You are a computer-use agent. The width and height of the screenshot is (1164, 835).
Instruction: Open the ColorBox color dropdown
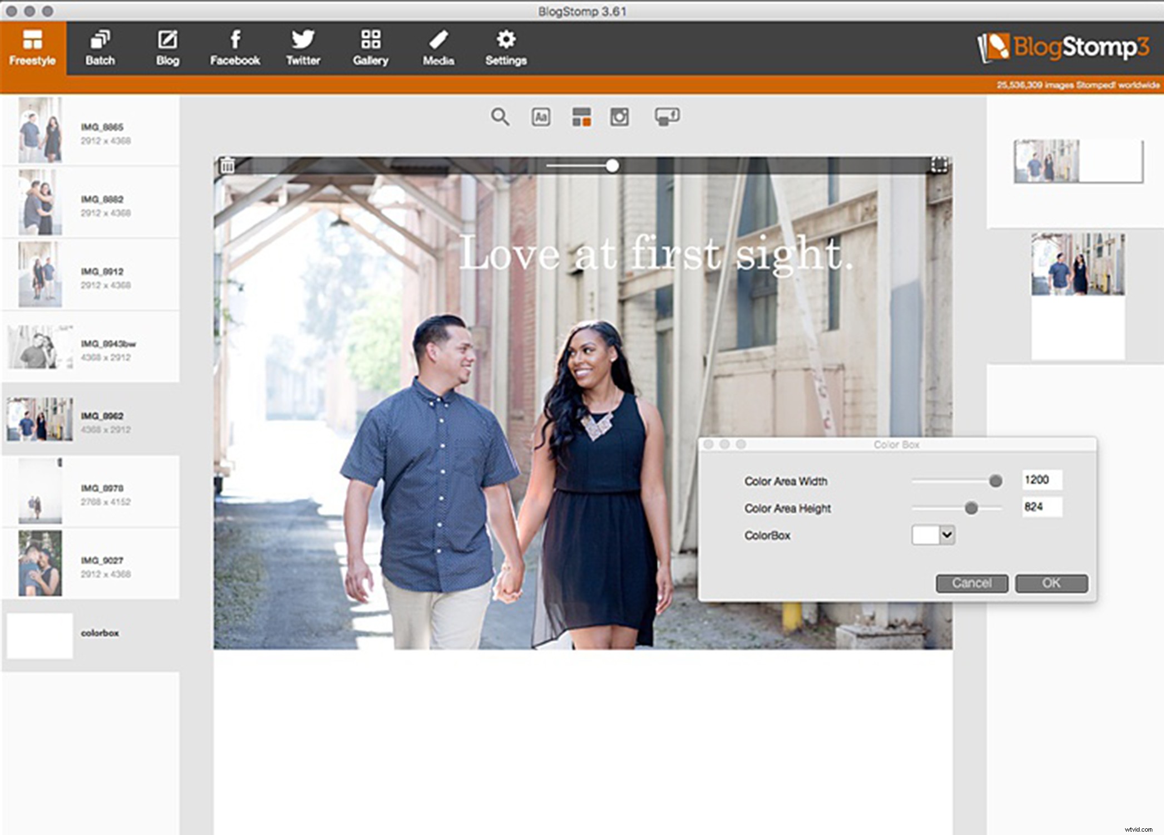coord(933,535)
